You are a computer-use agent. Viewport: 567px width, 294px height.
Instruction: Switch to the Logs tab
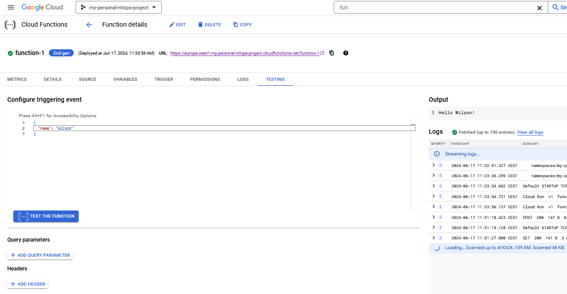coord(243,79)
